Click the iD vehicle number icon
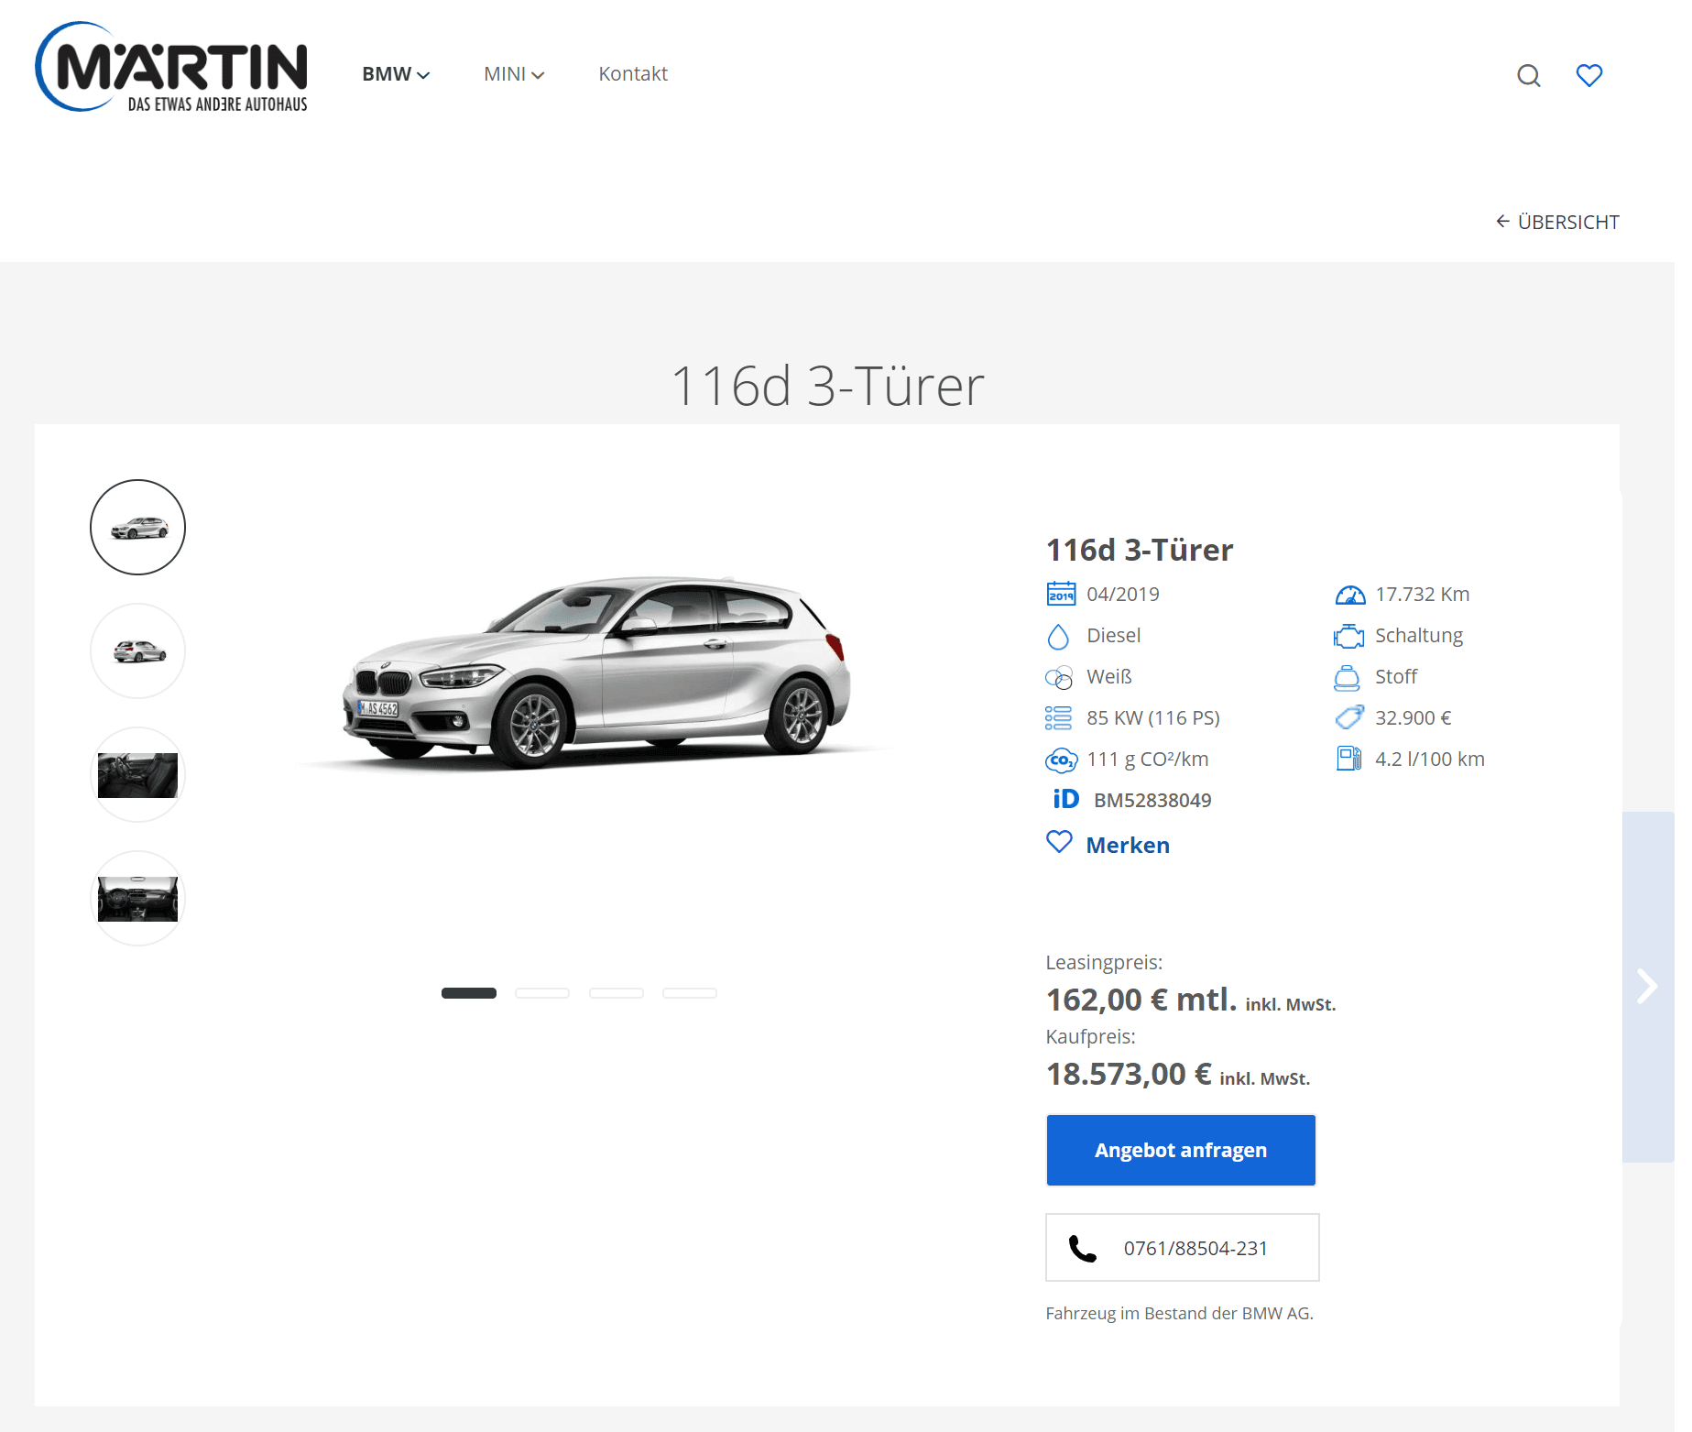 (1065, 799)
